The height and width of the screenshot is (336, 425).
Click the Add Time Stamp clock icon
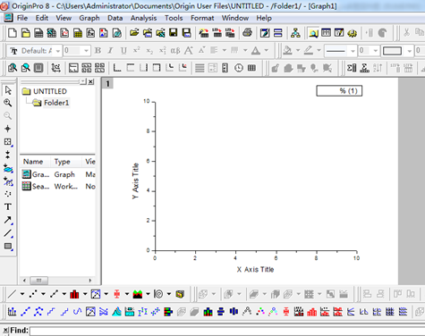[239, 68]
